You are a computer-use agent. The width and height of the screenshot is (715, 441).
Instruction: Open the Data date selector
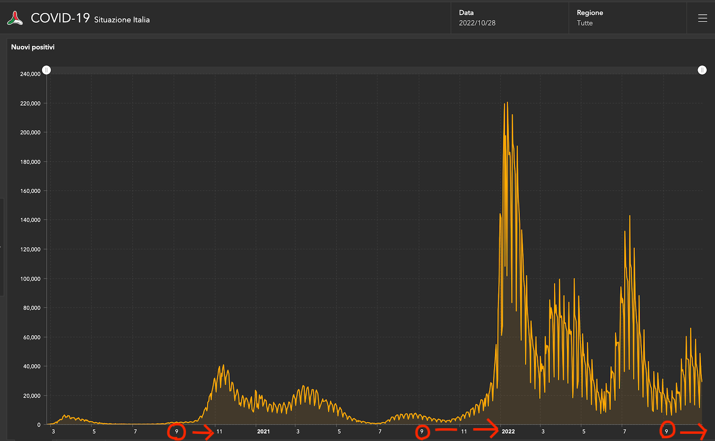pyautogui.click(x=509, y=18)
